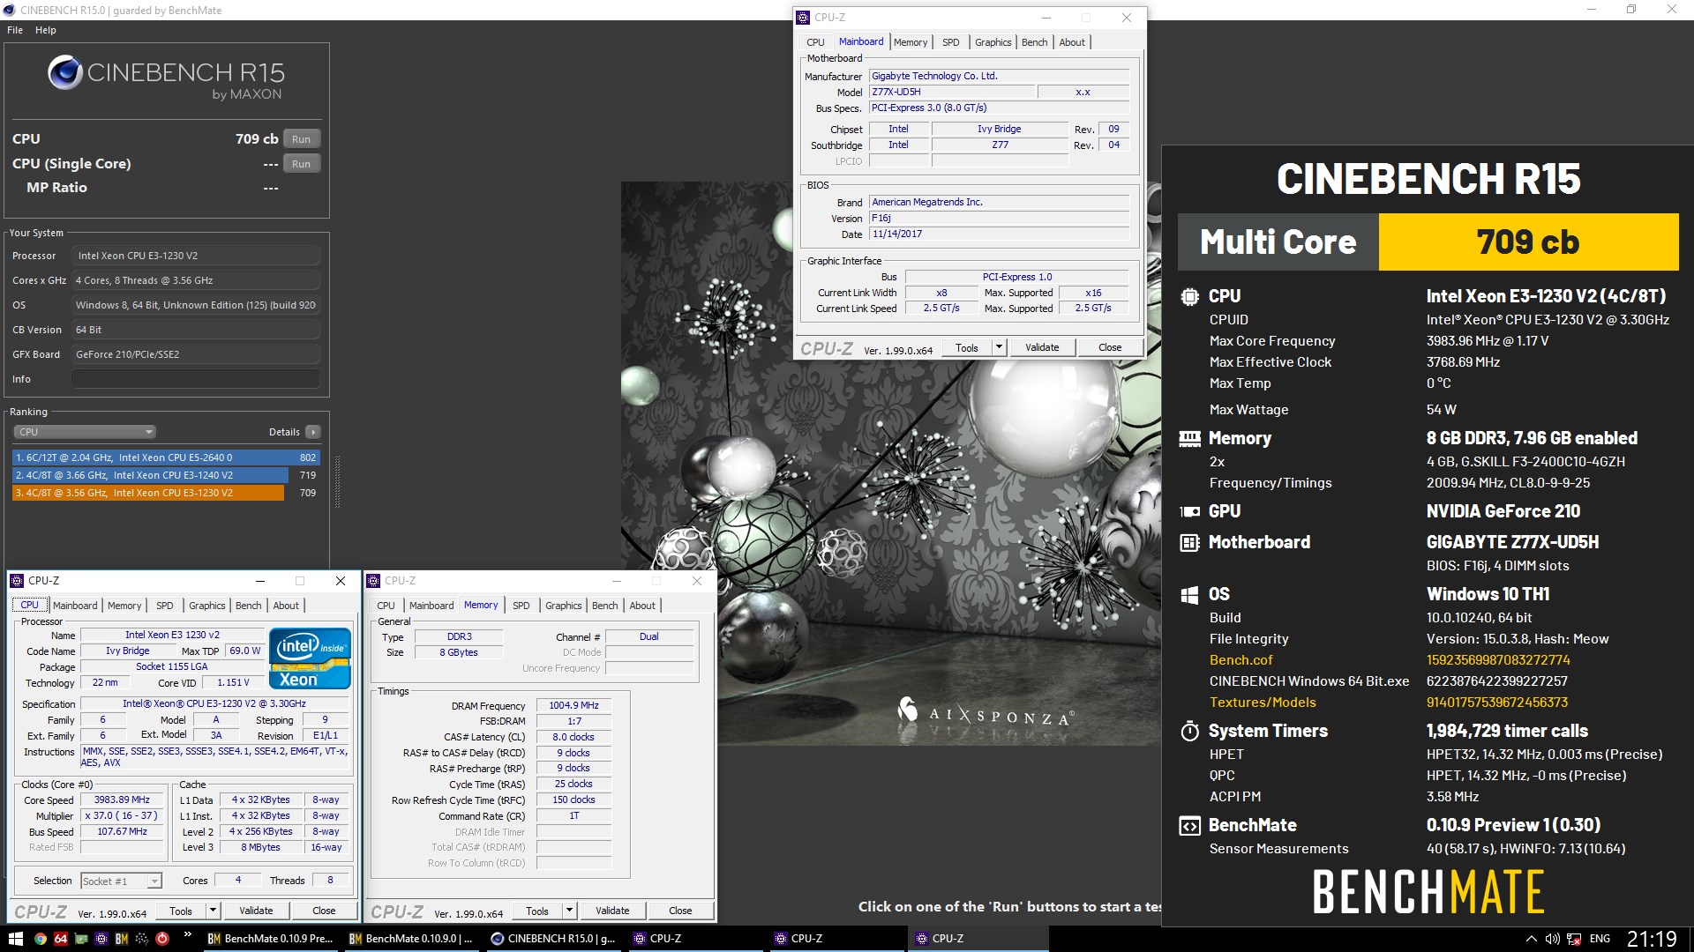The image size is (1694, 952).
Task: Change ENG input language indicator
Action: 1600,939
